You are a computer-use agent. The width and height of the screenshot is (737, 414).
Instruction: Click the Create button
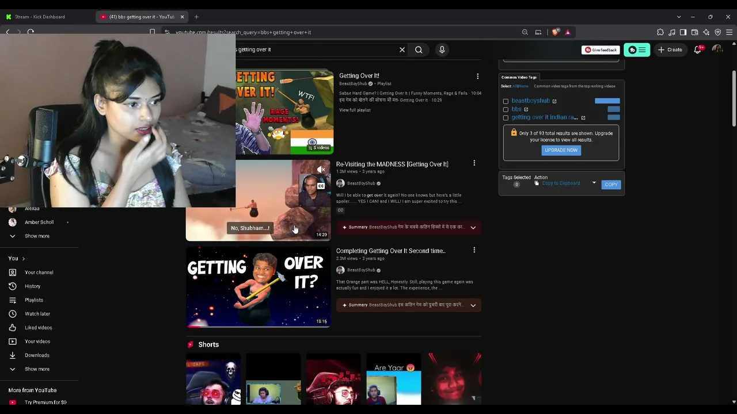670,49
